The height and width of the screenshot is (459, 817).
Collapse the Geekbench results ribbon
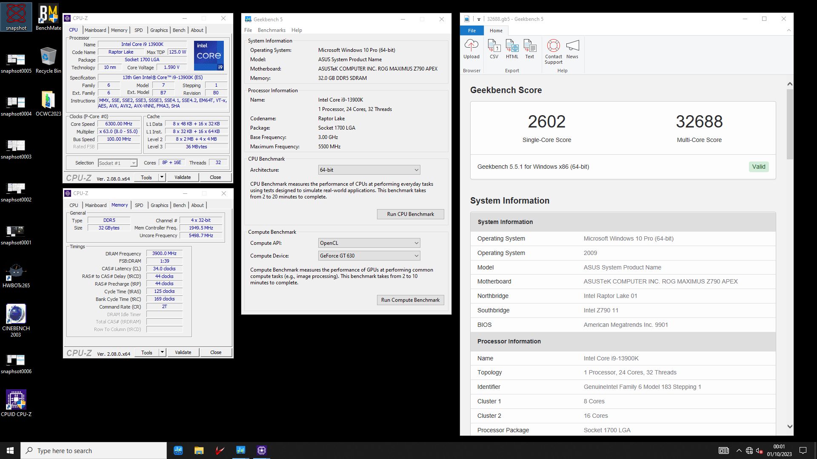[788, 31]
